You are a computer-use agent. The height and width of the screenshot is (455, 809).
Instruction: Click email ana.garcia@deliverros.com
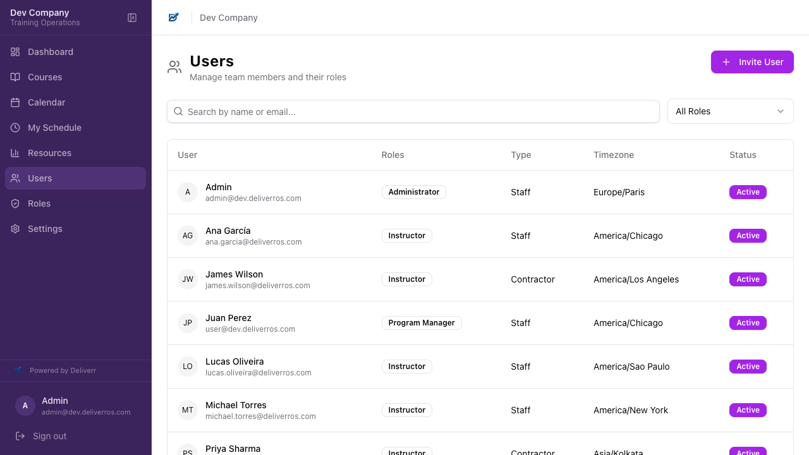pyautogui.click(x=253, y=242)
